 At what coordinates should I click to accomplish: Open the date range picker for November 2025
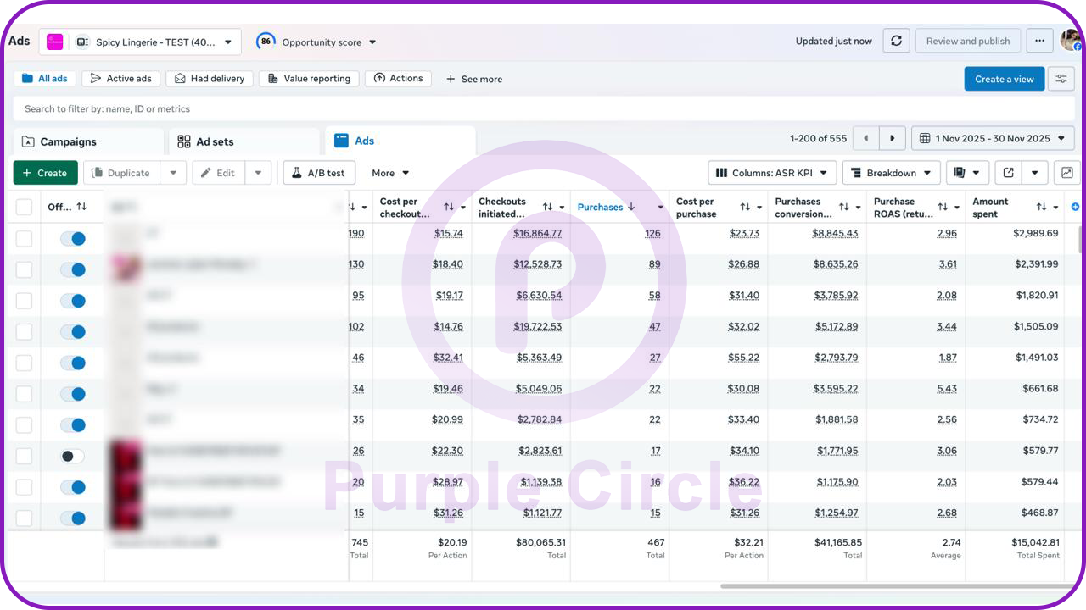click(x=993, y=139)
